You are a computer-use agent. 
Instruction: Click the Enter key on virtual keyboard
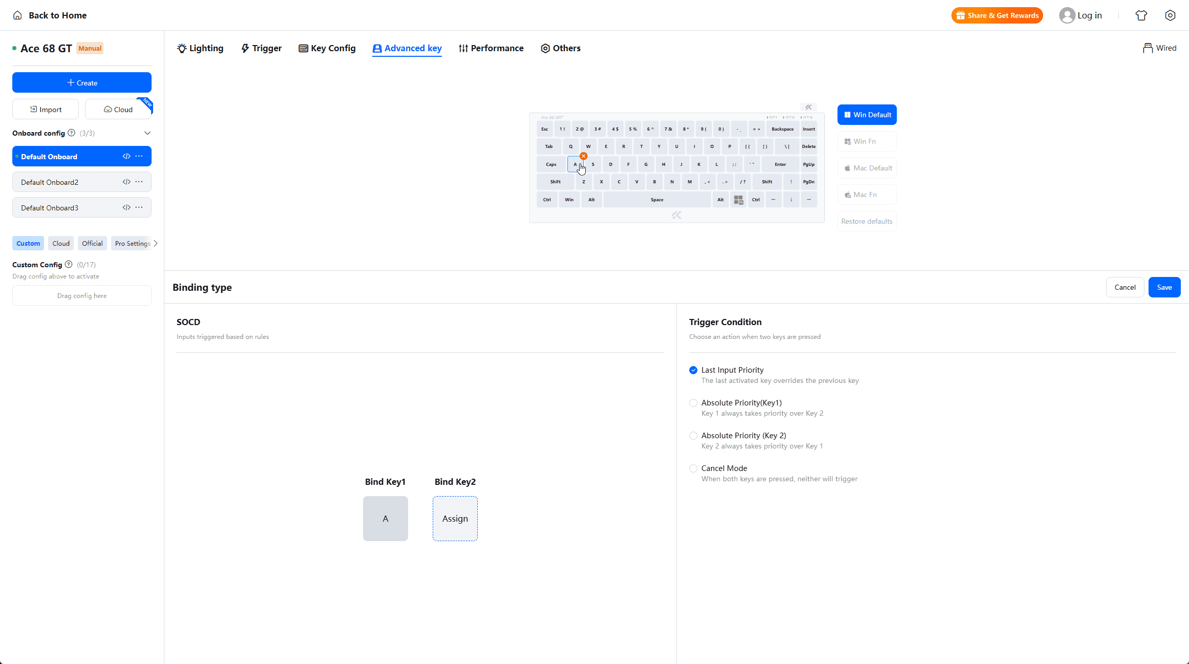(x=780, y=164)
